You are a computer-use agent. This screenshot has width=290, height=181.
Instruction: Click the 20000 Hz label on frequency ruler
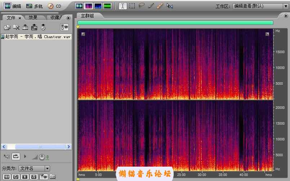(280, 107)
